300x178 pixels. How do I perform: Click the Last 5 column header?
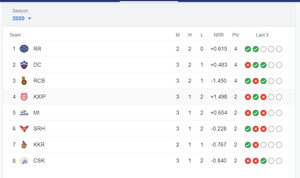pyautogui.click(x=262, y=35)
